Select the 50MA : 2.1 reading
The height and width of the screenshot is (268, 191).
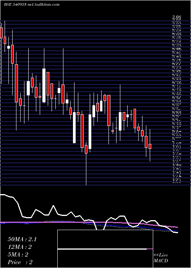[x=22, y=239]
